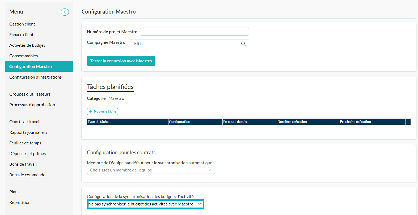Open the Choisissez un membre de l'équipe dropdown
The image size is (418, 215).
point(151,170)
